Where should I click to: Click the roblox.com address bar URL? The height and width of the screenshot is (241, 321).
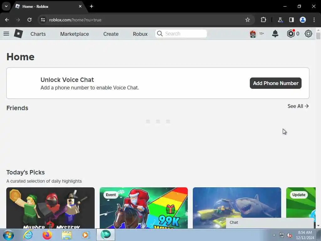click(x=75, y=20)
